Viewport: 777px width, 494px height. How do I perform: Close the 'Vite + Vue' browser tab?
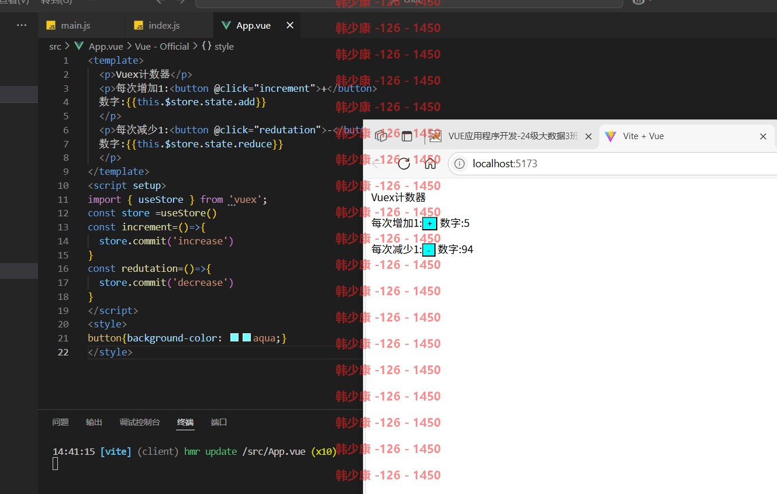tap(763, 136)
